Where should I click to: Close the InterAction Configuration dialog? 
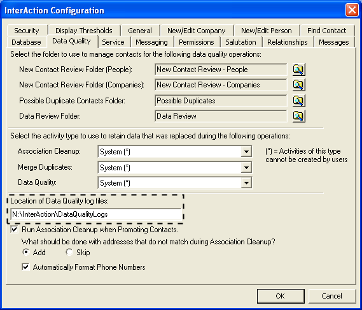tap(352, 10)
